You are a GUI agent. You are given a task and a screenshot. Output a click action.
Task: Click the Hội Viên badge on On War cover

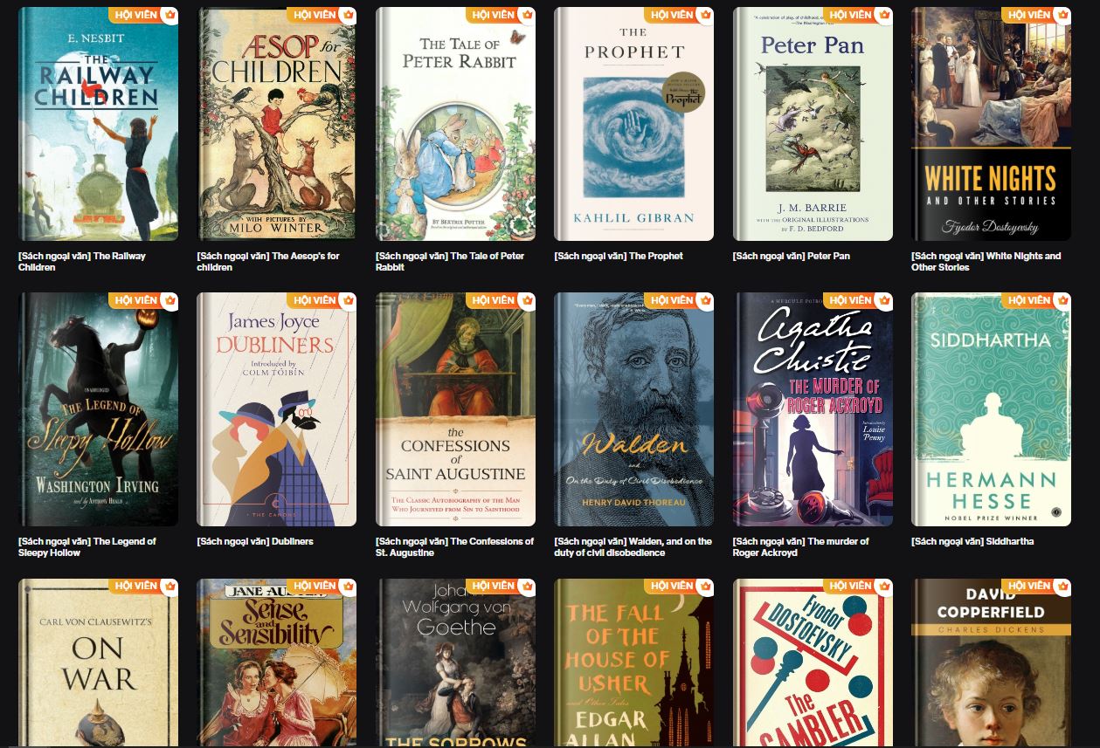point(143,586)
